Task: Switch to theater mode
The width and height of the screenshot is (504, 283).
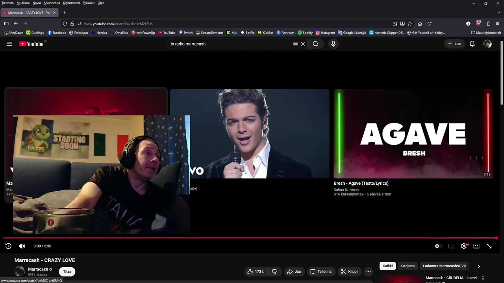Action: pos(476,246)
